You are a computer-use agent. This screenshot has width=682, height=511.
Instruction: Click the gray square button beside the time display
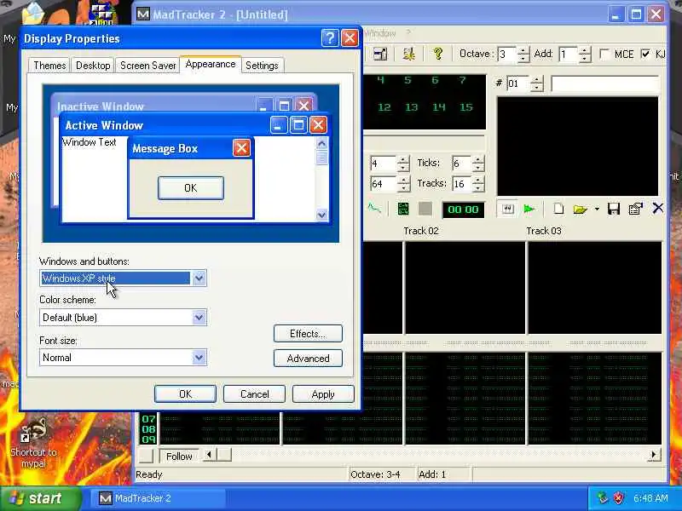click(x=425, y=209)
